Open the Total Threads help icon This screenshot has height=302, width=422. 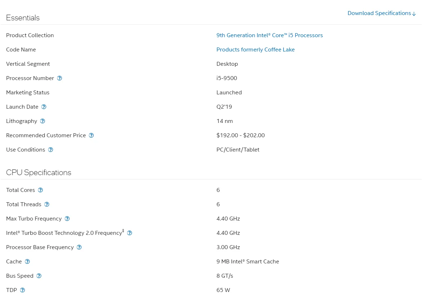click(47, 204)
